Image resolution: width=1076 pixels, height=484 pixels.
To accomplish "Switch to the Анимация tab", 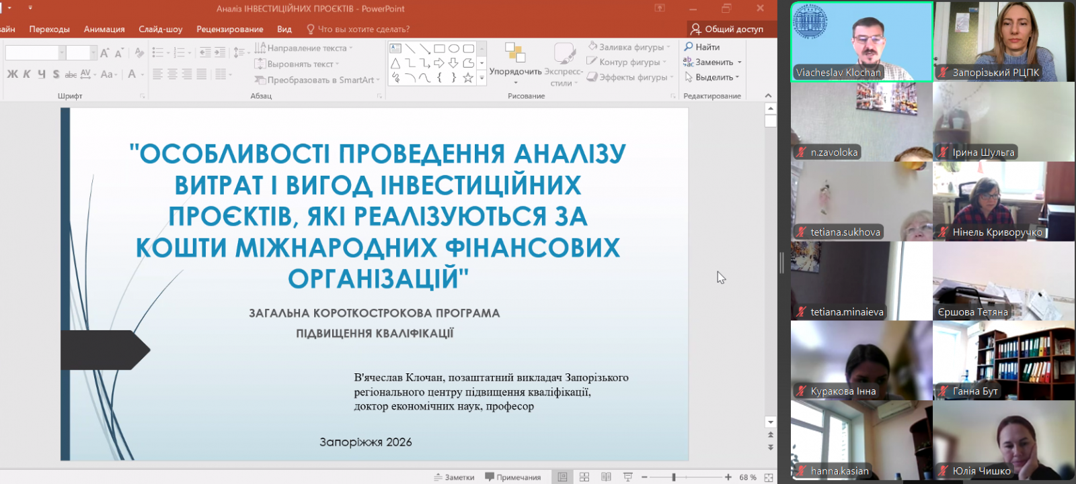I will tap(104, 29).
